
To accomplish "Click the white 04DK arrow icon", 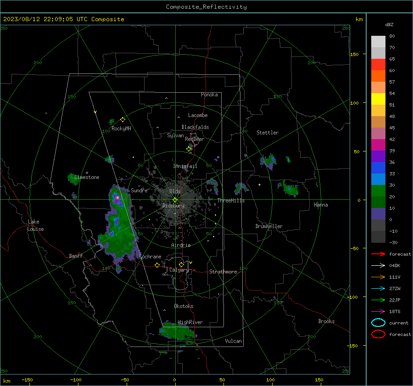I will click(378, 265).
